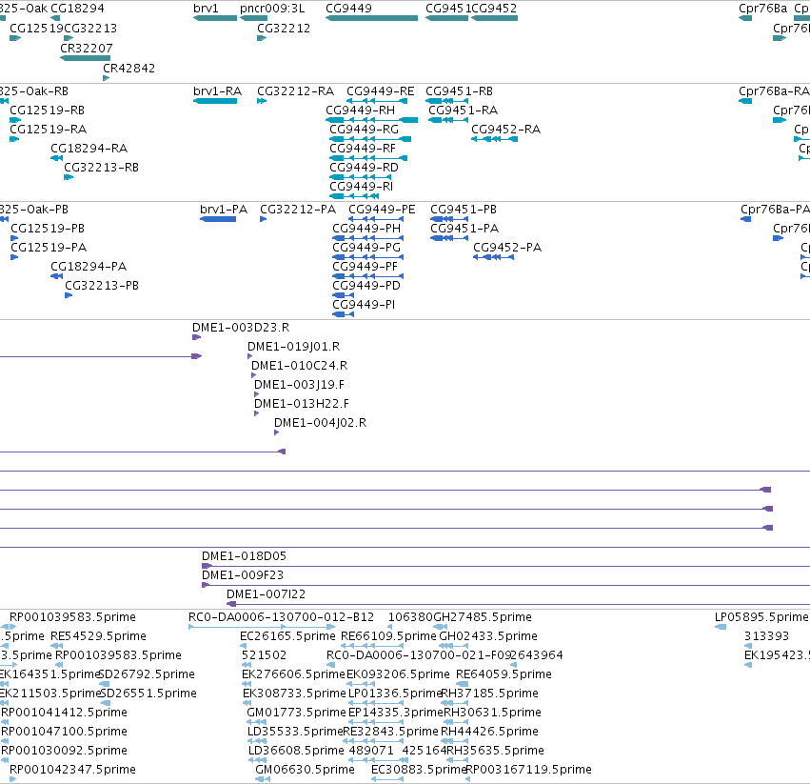
Task: Select the CG32212-RA transcript label
Action: tap(295, 91)
